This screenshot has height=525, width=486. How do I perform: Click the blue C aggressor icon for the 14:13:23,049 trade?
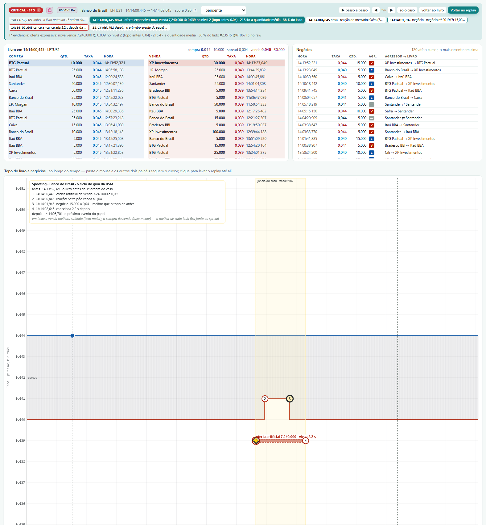coord(372,70)
